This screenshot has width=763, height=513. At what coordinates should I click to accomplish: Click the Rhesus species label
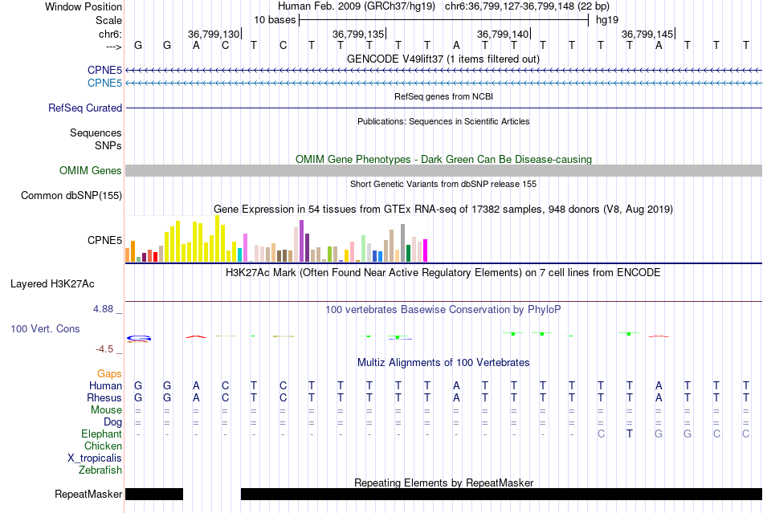pyautogui.click(x=104, y=397)
